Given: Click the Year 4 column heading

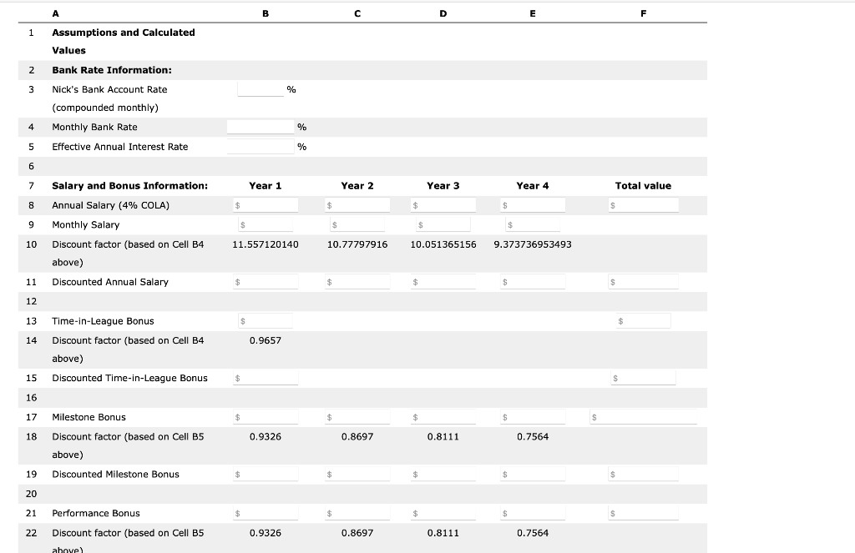Looking at the screenshot, I should click(x=533, y=186).
